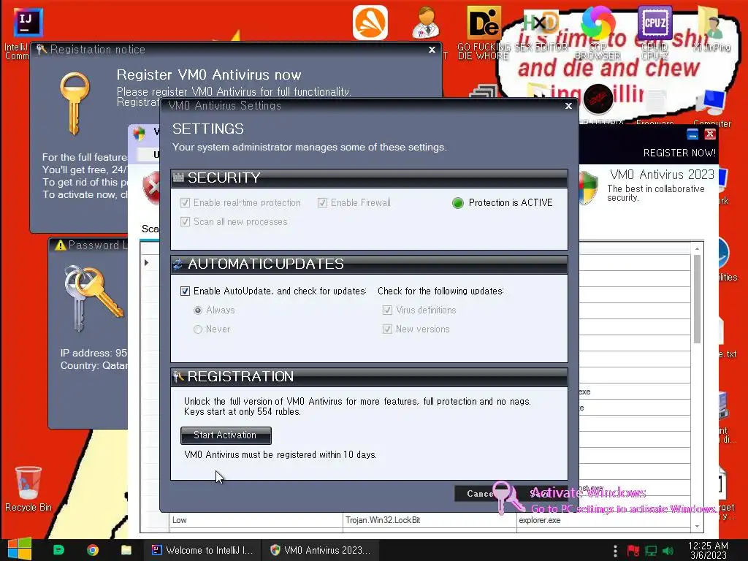This screenshot has height=561, width=748.
Task: Close the VM0 Antivirus Settings dialog
Action: [568, 106]
